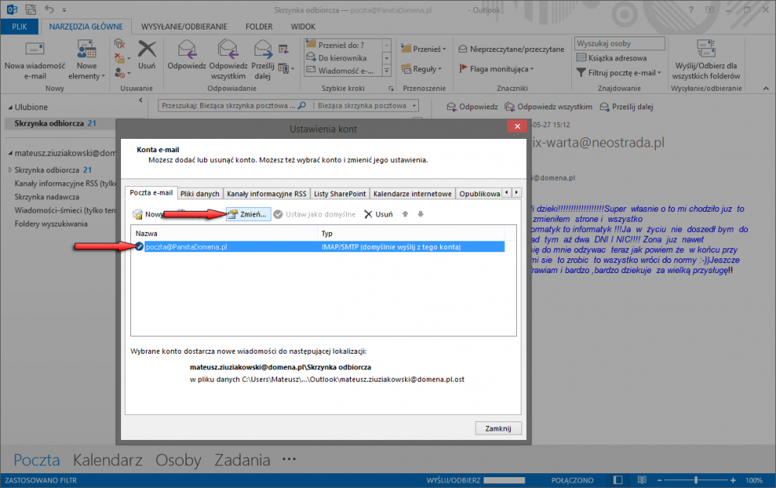
Task: Collapse the Ulubione favorites section
Action: [x=10, y=107]
